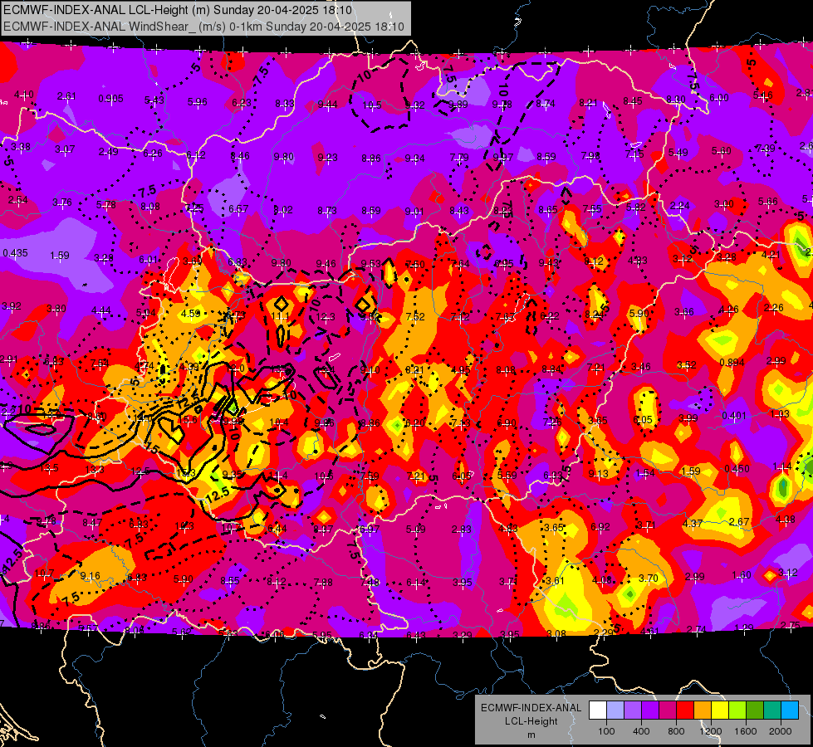This screenshot has height=747, width=813.
Task: Select the orange legend swatch left of 1200
Action: (703, 710)
